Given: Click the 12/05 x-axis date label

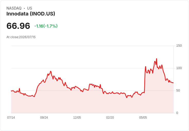Looking at the screenshot, I should click(77, 118).
